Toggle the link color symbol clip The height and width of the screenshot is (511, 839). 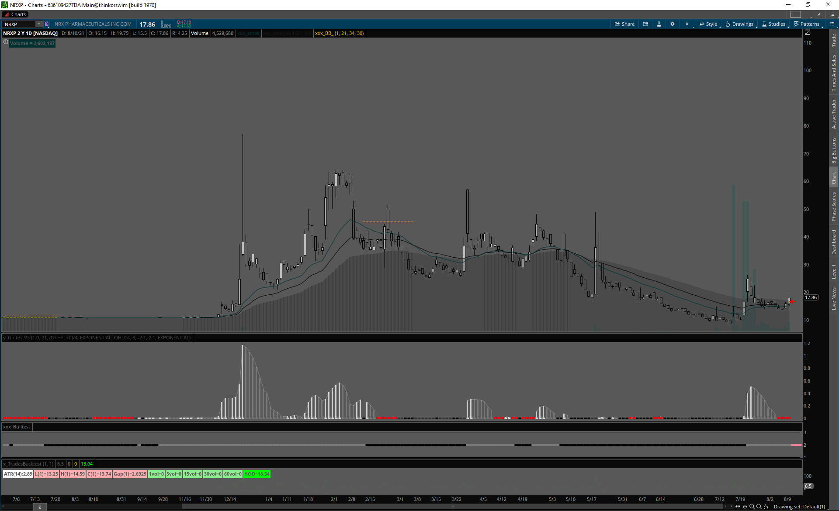47,24
